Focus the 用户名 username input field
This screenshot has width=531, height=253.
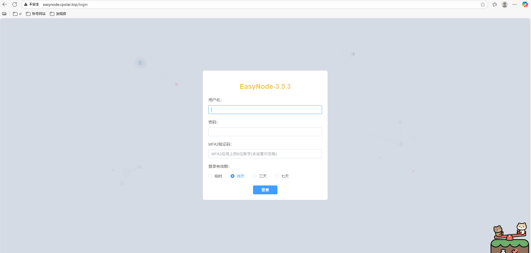265,110
